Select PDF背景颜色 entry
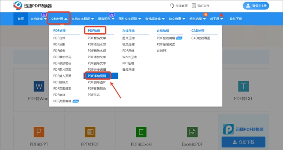Screen dimensions: 283x150 pyautogui.click(x=97, y=88)
